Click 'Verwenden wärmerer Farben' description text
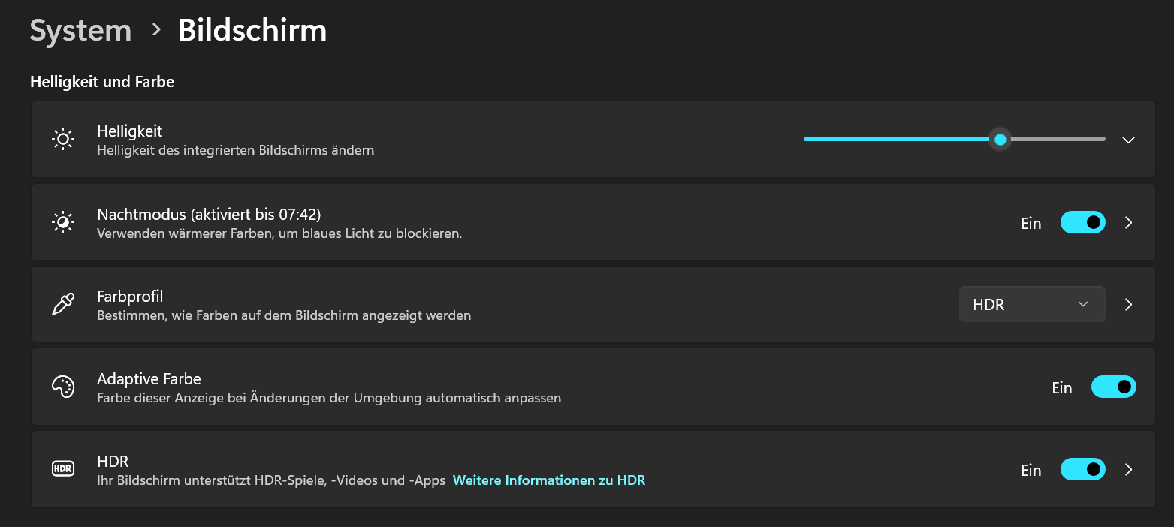The image size is (1174, 527). pyautogui.click(x=279, y=233)
